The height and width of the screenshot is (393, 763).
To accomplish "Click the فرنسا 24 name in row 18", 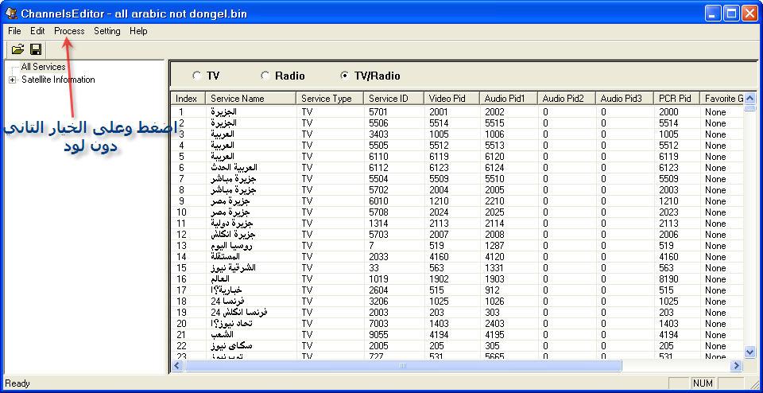I will point(227,302).
